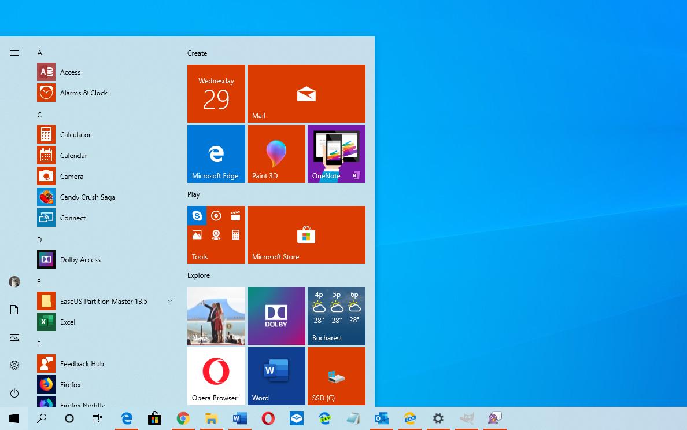Expand the EaseUS Partition Master folder
Screen dimensions: 687x430
coord(169,302)
